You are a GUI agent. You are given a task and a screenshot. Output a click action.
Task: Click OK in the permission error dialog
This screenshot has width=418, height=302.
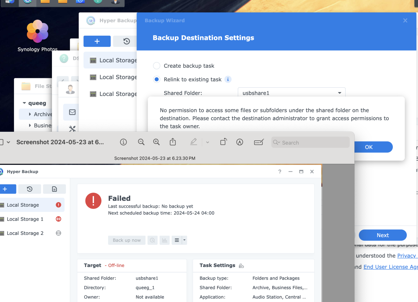pyautogui.click(x=369, y=147)
